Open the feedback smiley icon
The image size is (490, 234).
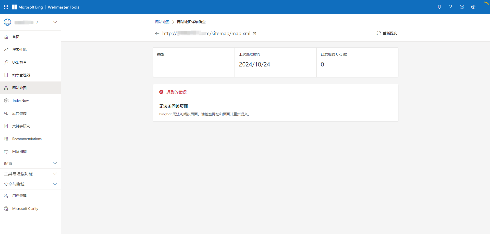click(462, 7)
